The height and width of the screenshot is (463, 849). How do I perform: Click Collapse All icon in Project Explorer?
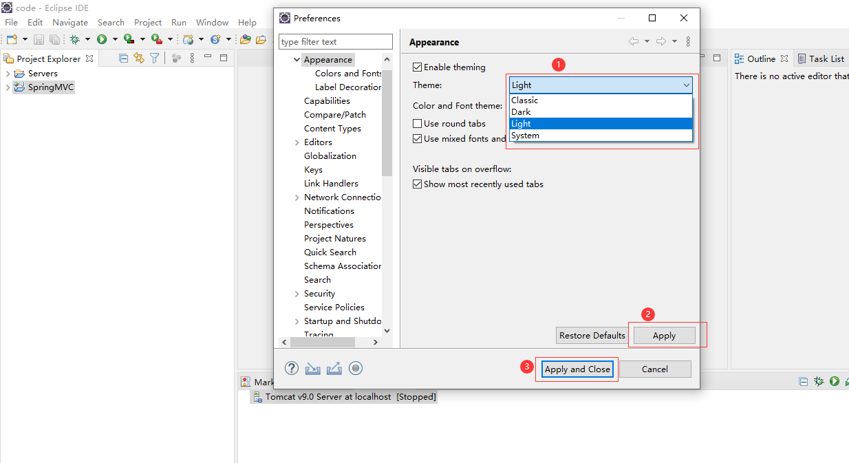[124, 58]
